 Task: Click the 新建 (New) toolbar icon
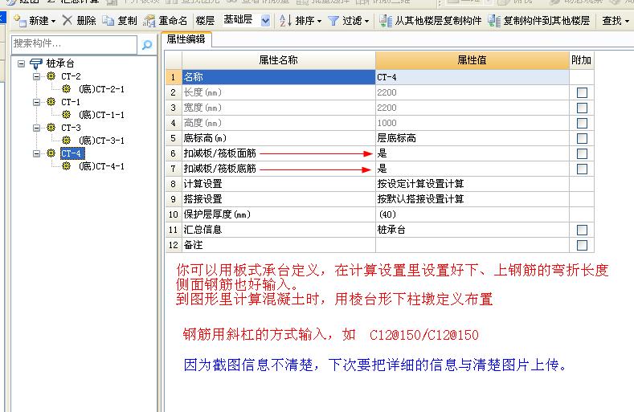pos(20,20)
